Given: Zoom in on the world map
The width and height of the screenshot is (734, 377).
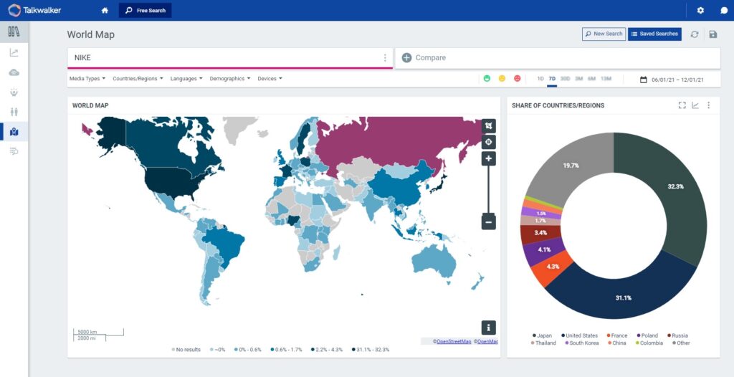Looking at the screenshot, I should tap(488, 158).
